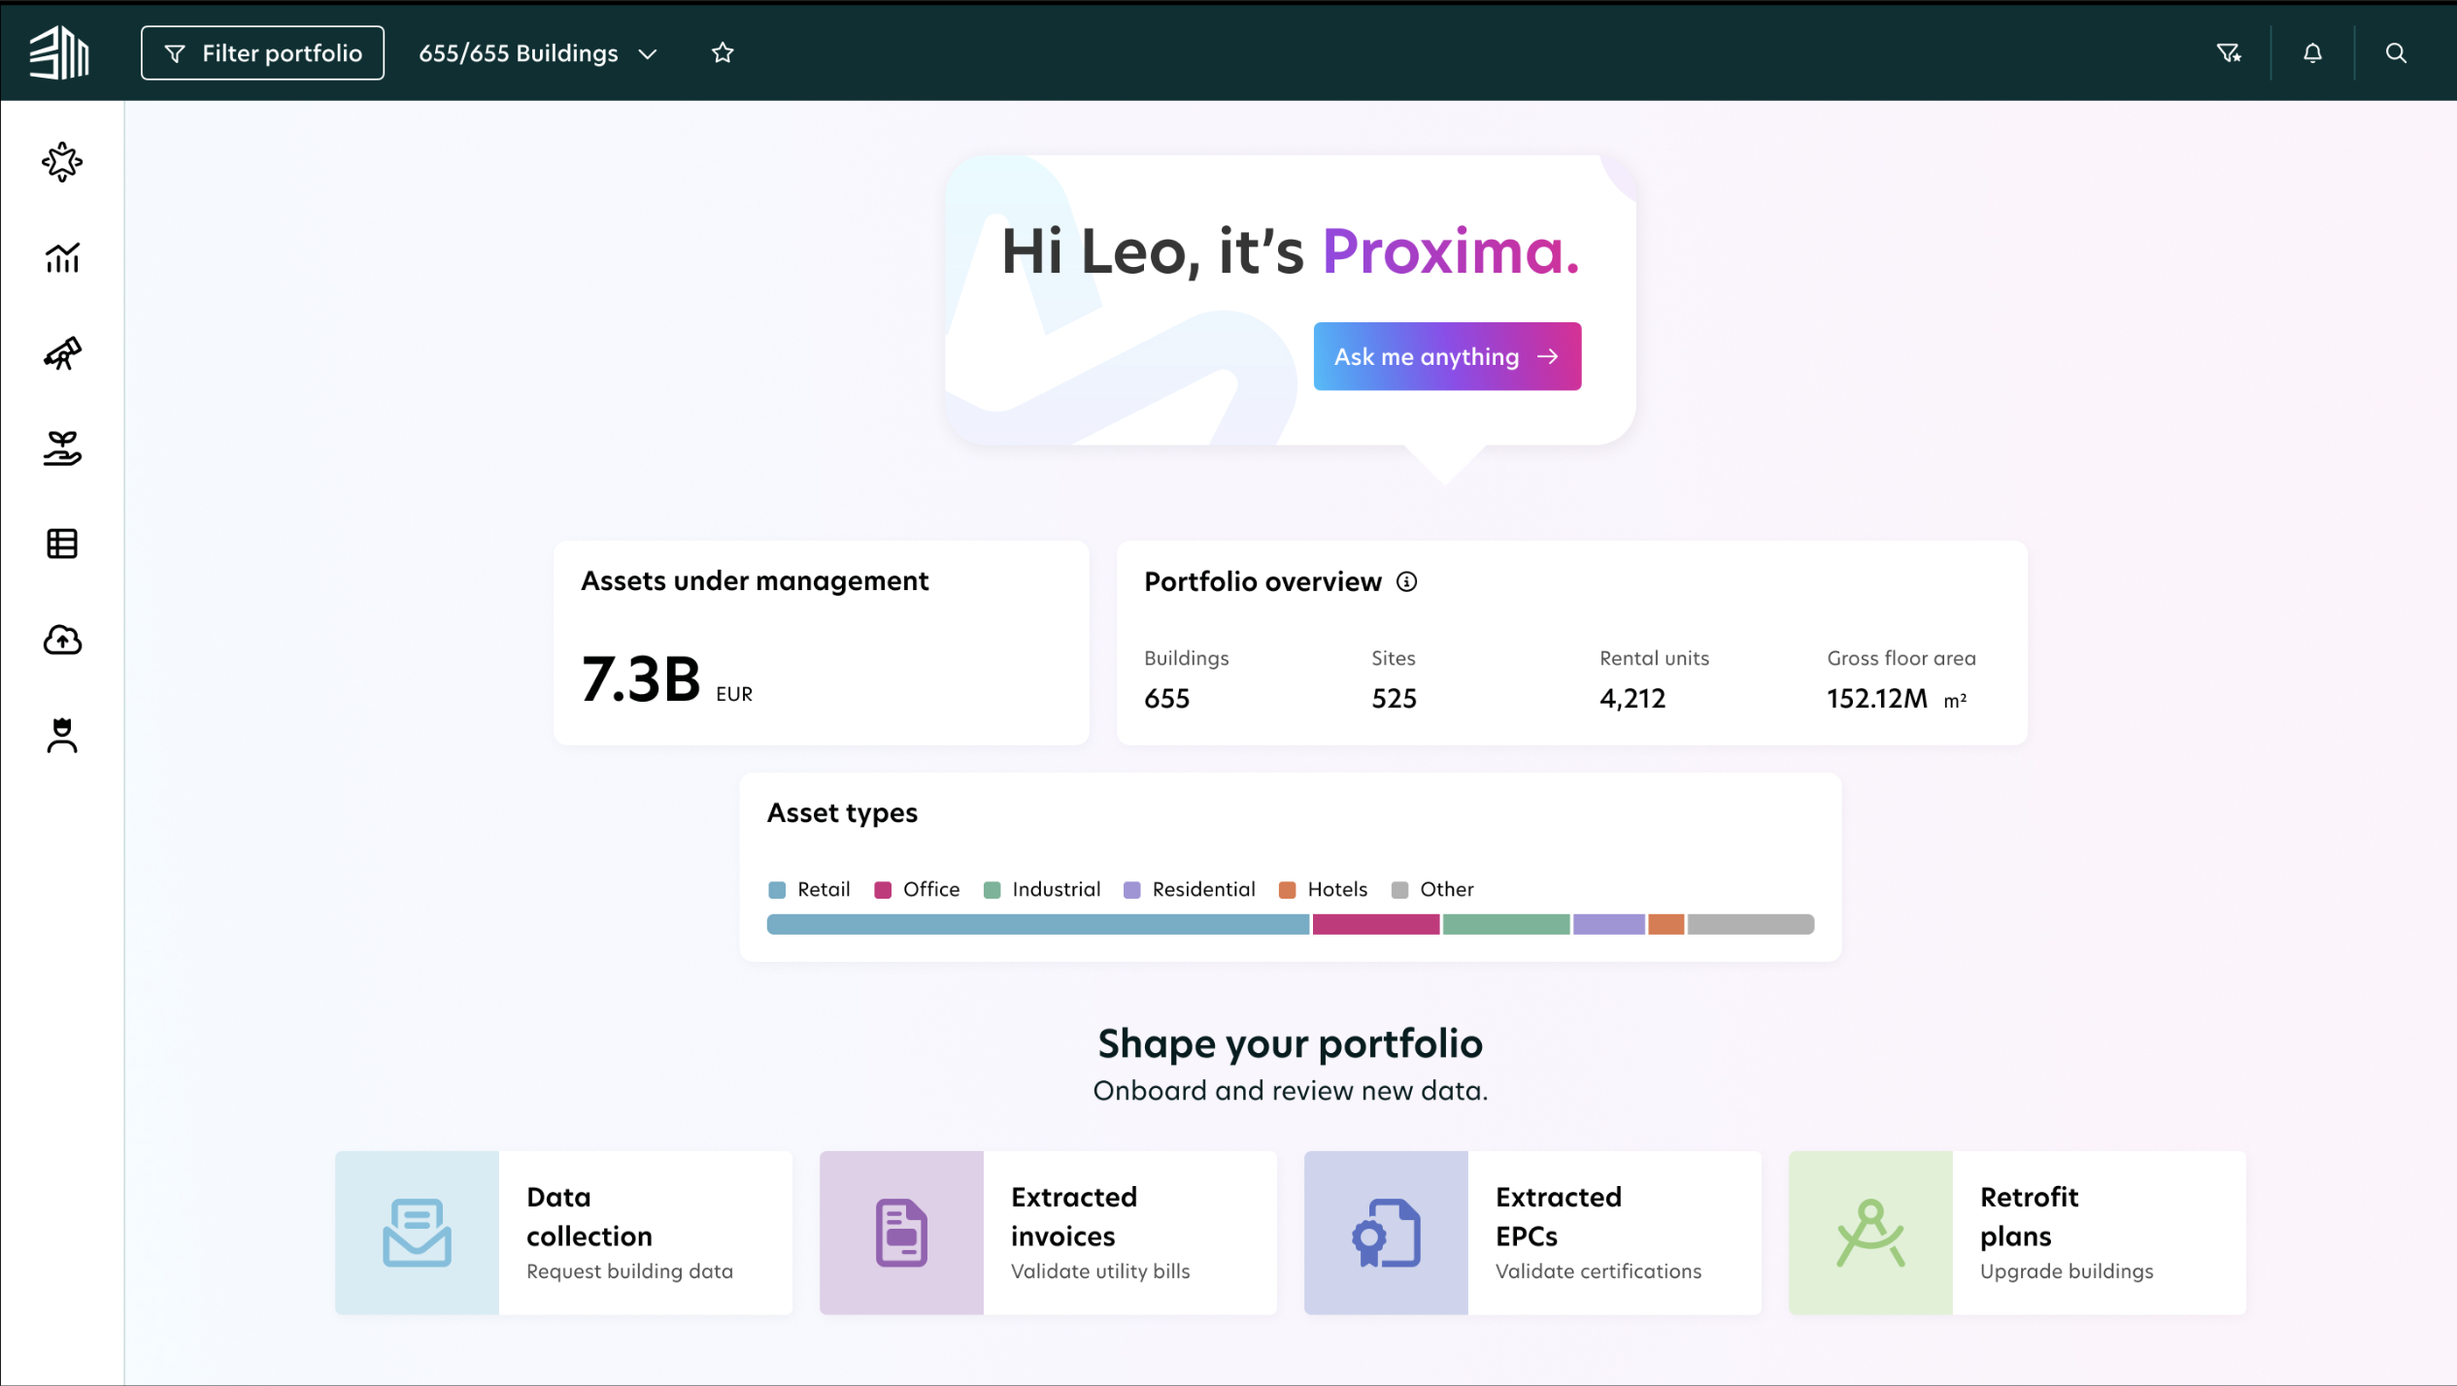The height and width of the screenshot is (1386, 2457).
Task: Click the star favorite icon
Action: [x=723, y=52]
